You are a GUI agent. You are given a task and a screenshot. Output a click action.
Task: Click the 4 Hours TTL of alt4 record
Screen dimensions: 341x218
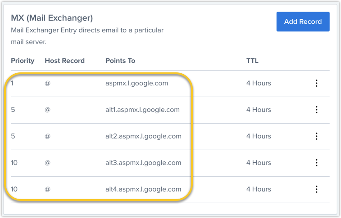point(259,189)
